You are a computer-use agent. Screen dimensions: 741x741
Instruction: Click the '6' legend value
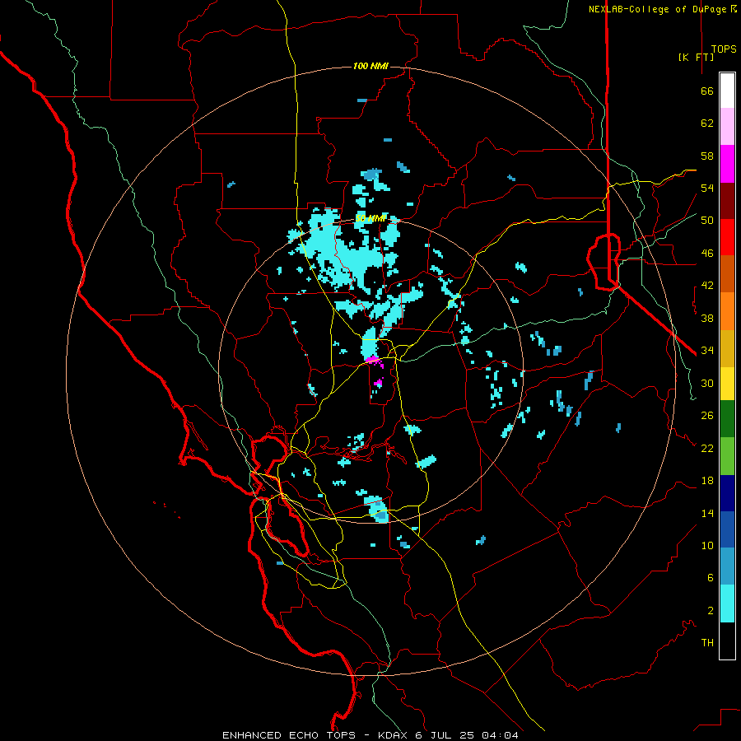pyautogui.click(x=710, y=577)
